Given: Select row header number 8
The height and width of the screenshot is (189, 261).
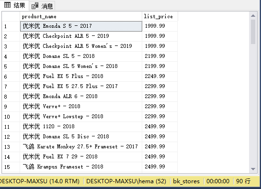Looking at the screenshot, I should (11, 97).
